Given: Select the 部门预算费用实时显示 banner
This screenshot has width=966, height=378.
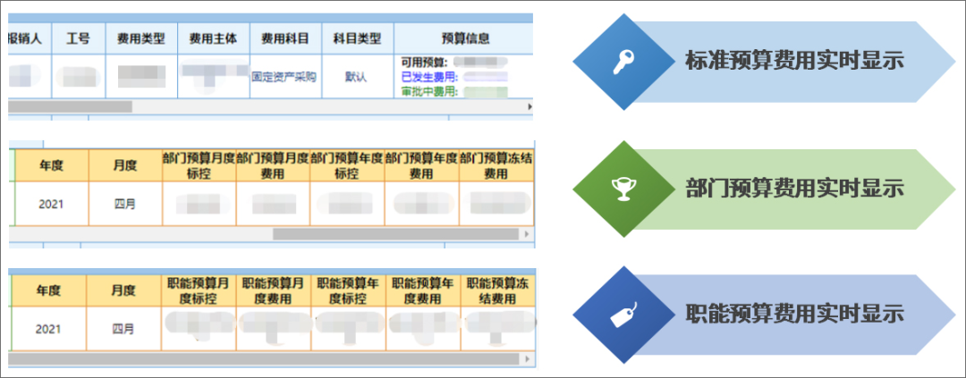Looking at the screenshot, I should [x=795, y=189].
